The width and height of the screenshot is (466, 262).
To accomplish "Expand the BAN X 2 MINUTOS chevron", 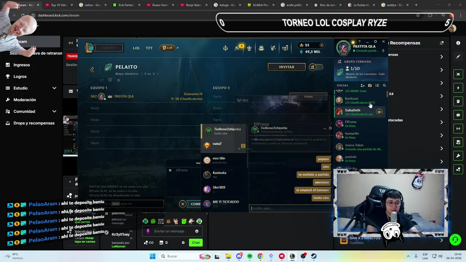I will (442, 240).
